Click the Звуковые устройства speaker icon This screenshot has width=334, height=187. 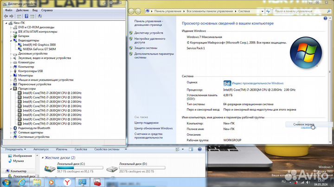15,58
